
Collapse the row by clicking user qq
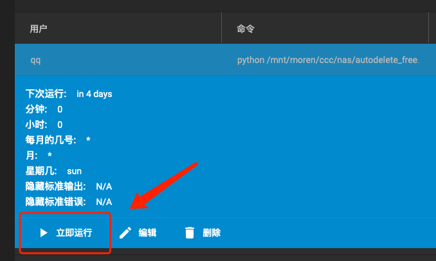coord(35,60)
